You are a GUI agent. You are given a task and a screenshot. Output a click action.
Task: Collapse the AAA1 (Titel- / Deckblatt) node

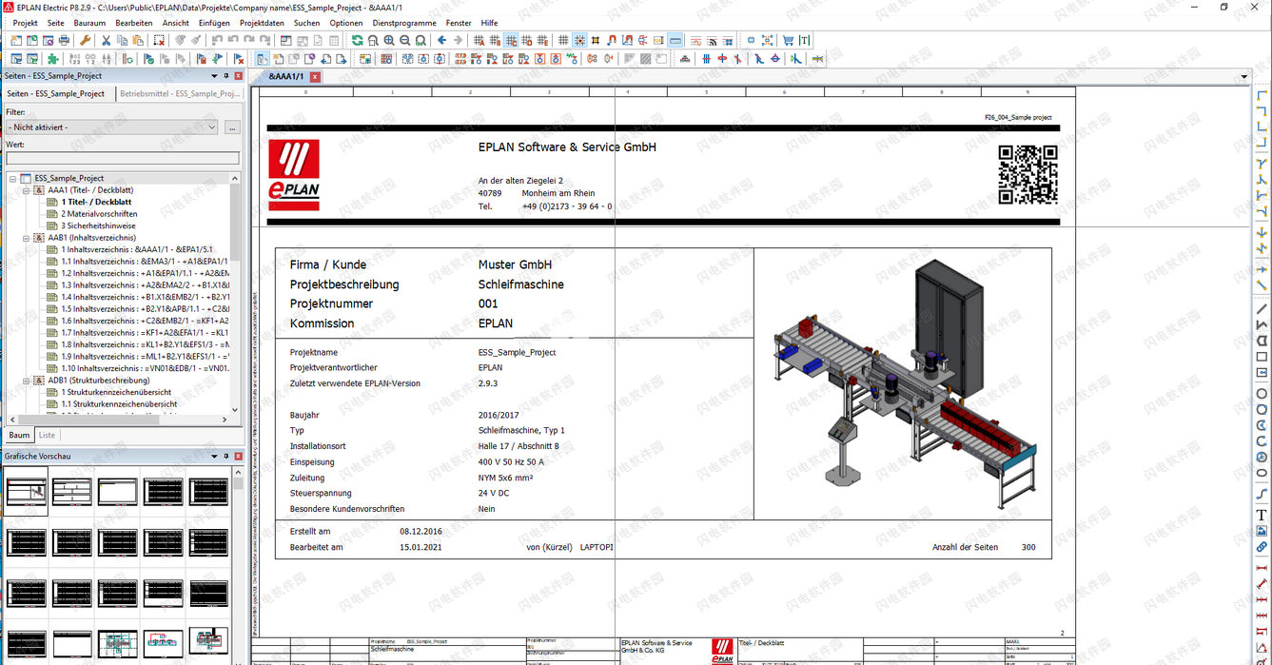tap(27, 190)
